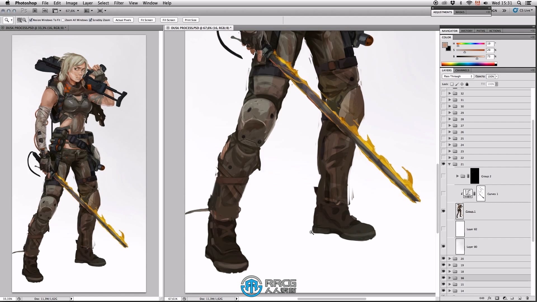Hide group 20 with its eye icon
This screenshot has width=537, height=302.
pos(443,258)
